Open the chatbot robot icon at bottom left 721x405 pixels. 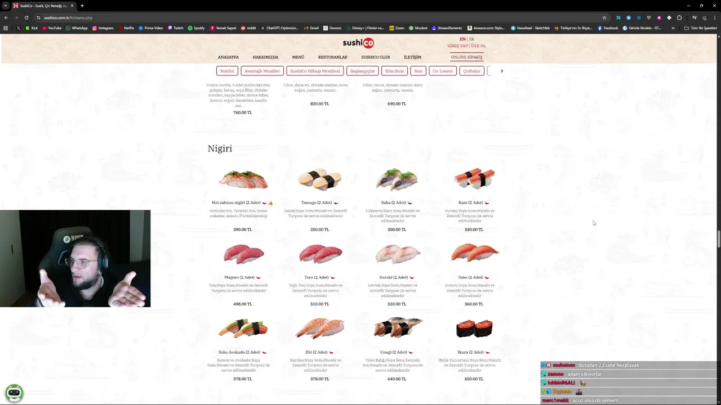(14, 392)
